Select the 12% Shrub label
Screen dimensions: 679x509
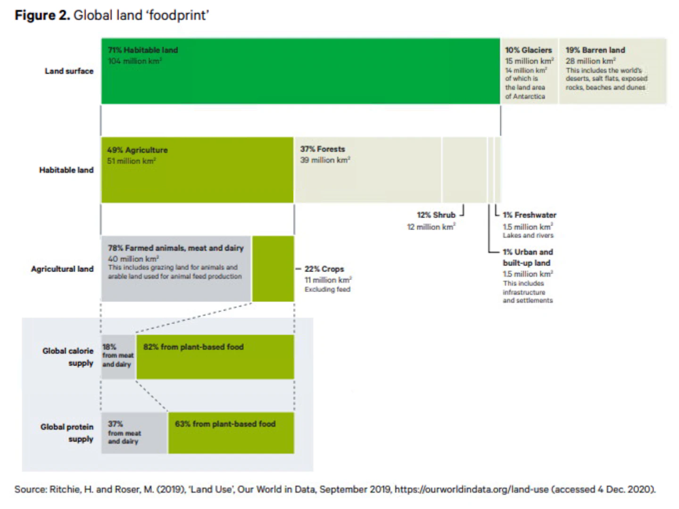(436, 215)
